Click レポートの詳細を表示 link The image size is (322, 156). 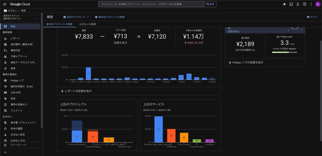click(x=78, y=91)
